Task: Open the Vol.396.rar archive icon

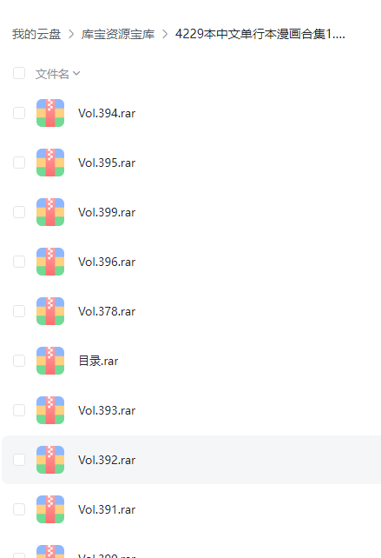Action: pos(50,262)
